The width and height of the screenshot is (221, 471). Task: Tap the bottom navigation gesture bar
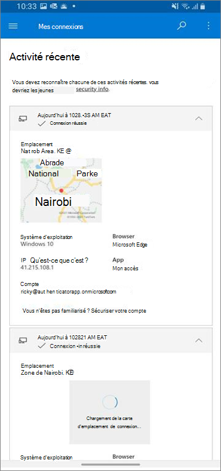(x=110, y=465)
